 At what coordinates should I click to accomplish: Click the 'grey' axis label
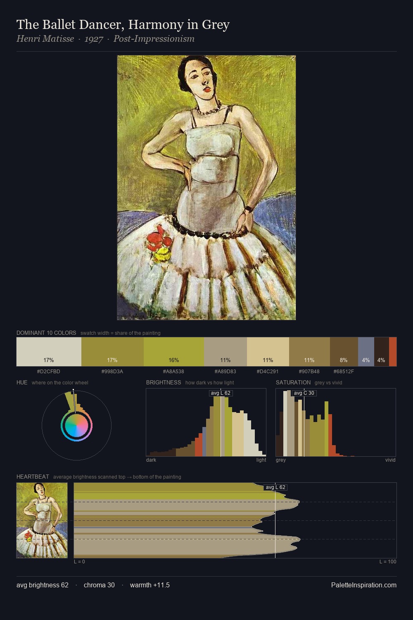tap(281, 460)
